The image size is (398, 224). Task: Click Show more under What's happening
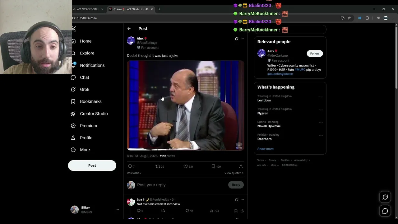coord(266,149)
